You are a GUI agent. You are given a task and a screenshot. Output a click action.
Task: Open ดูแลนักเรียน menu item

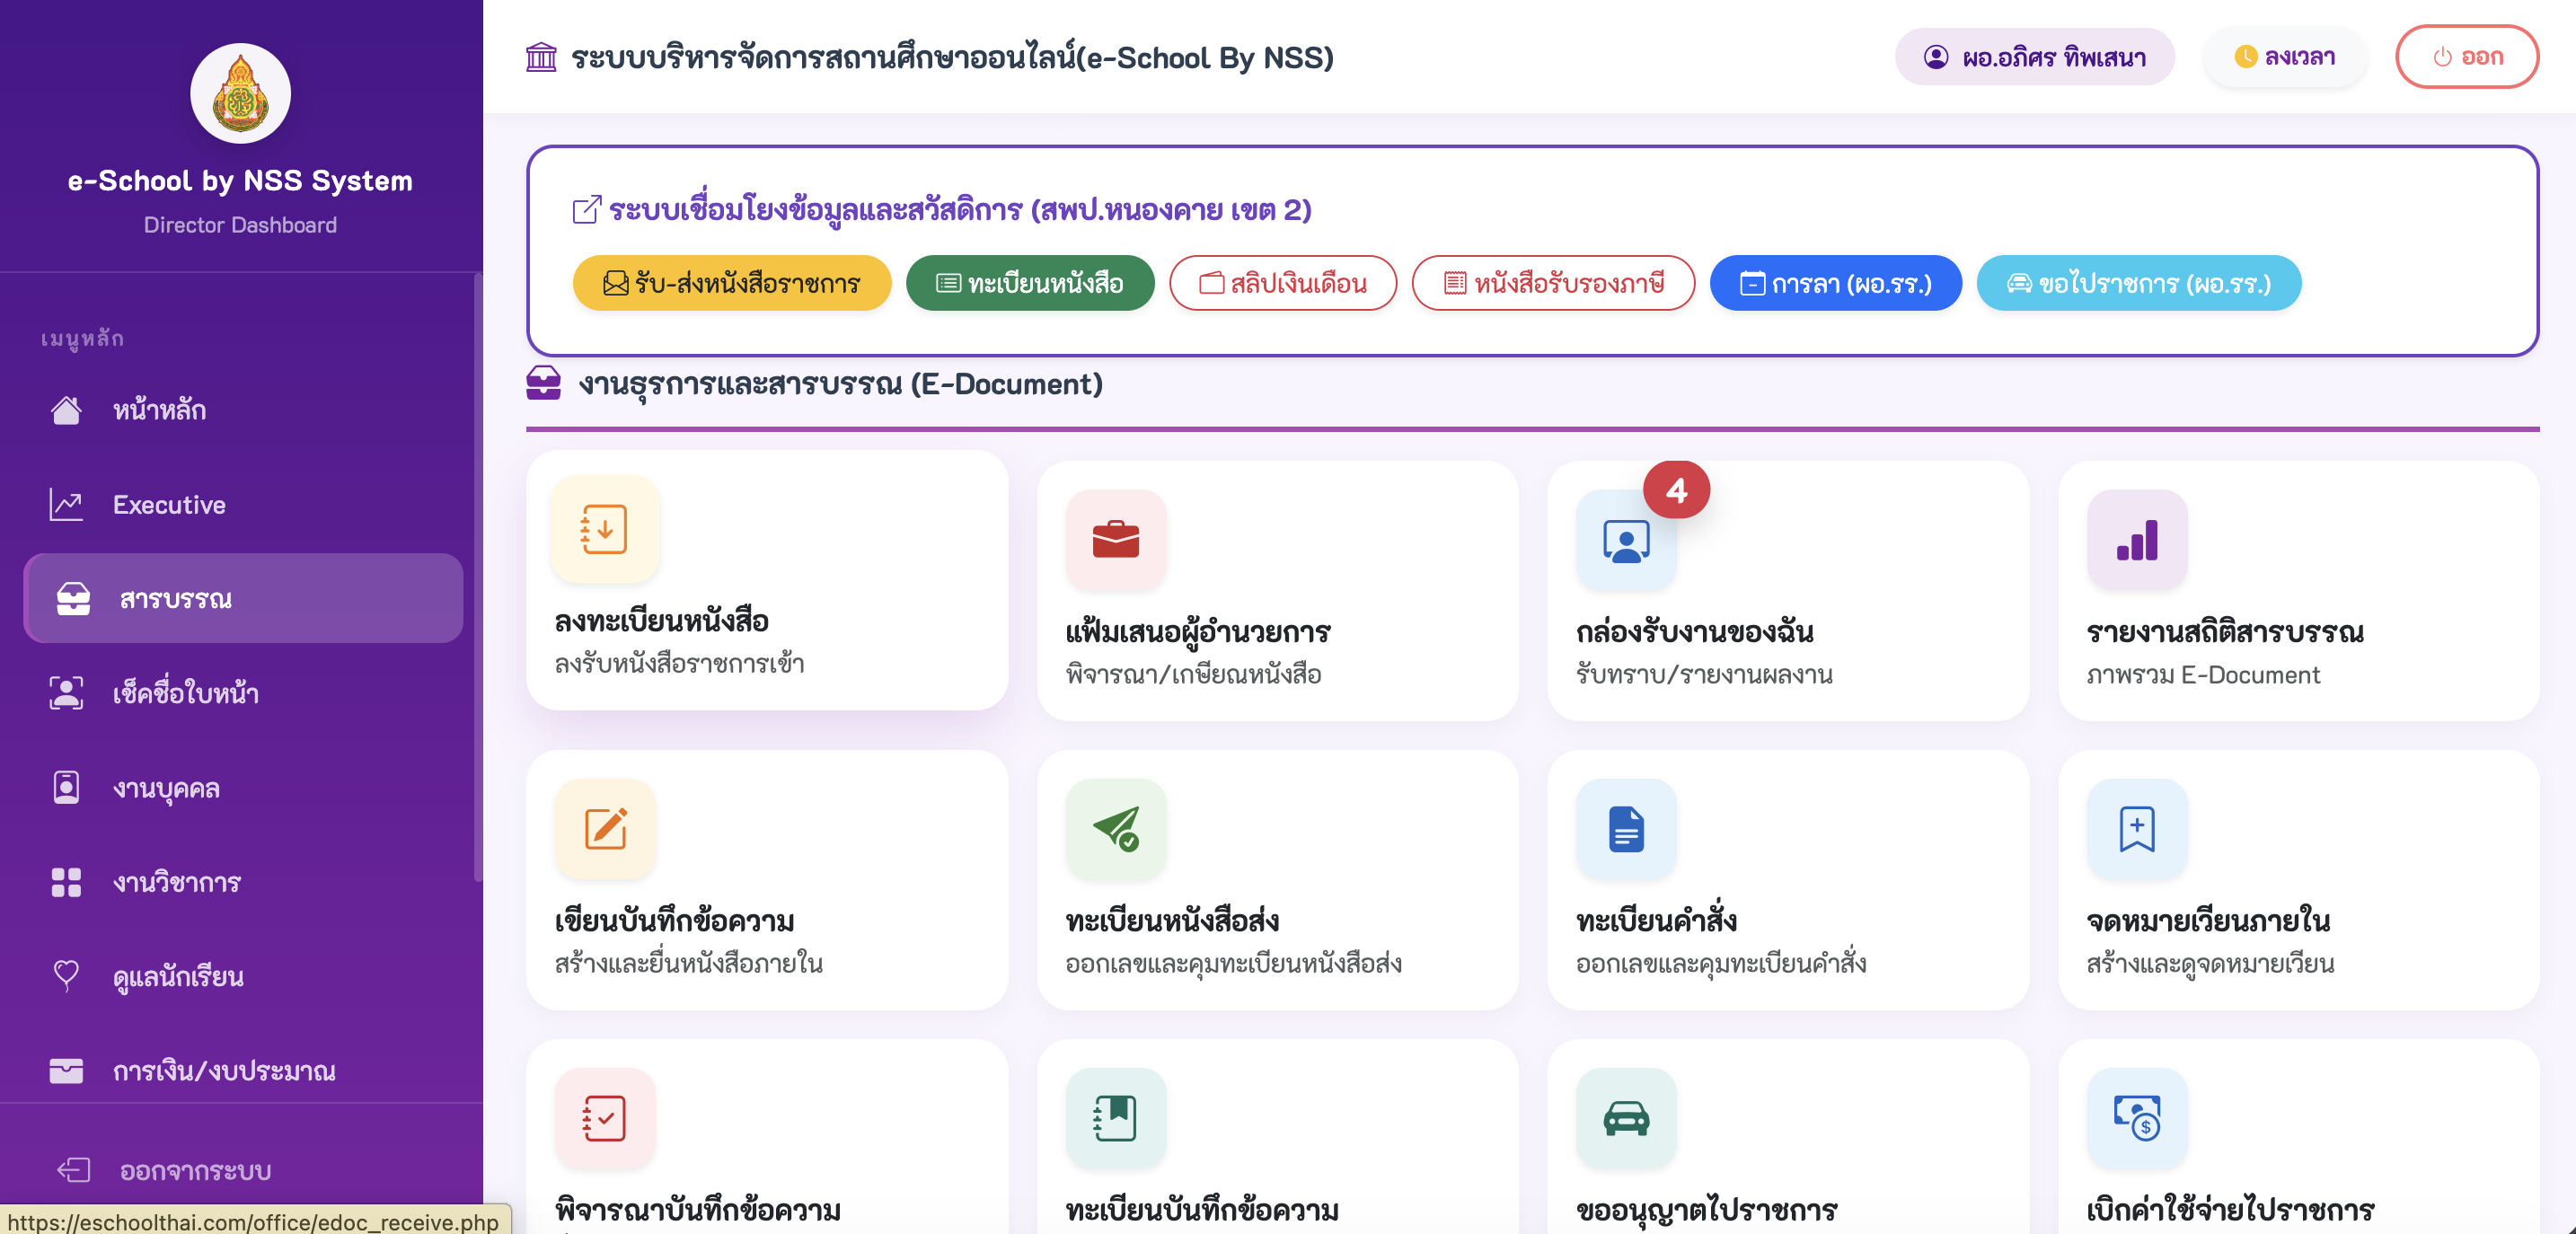[x=243, y=976]
